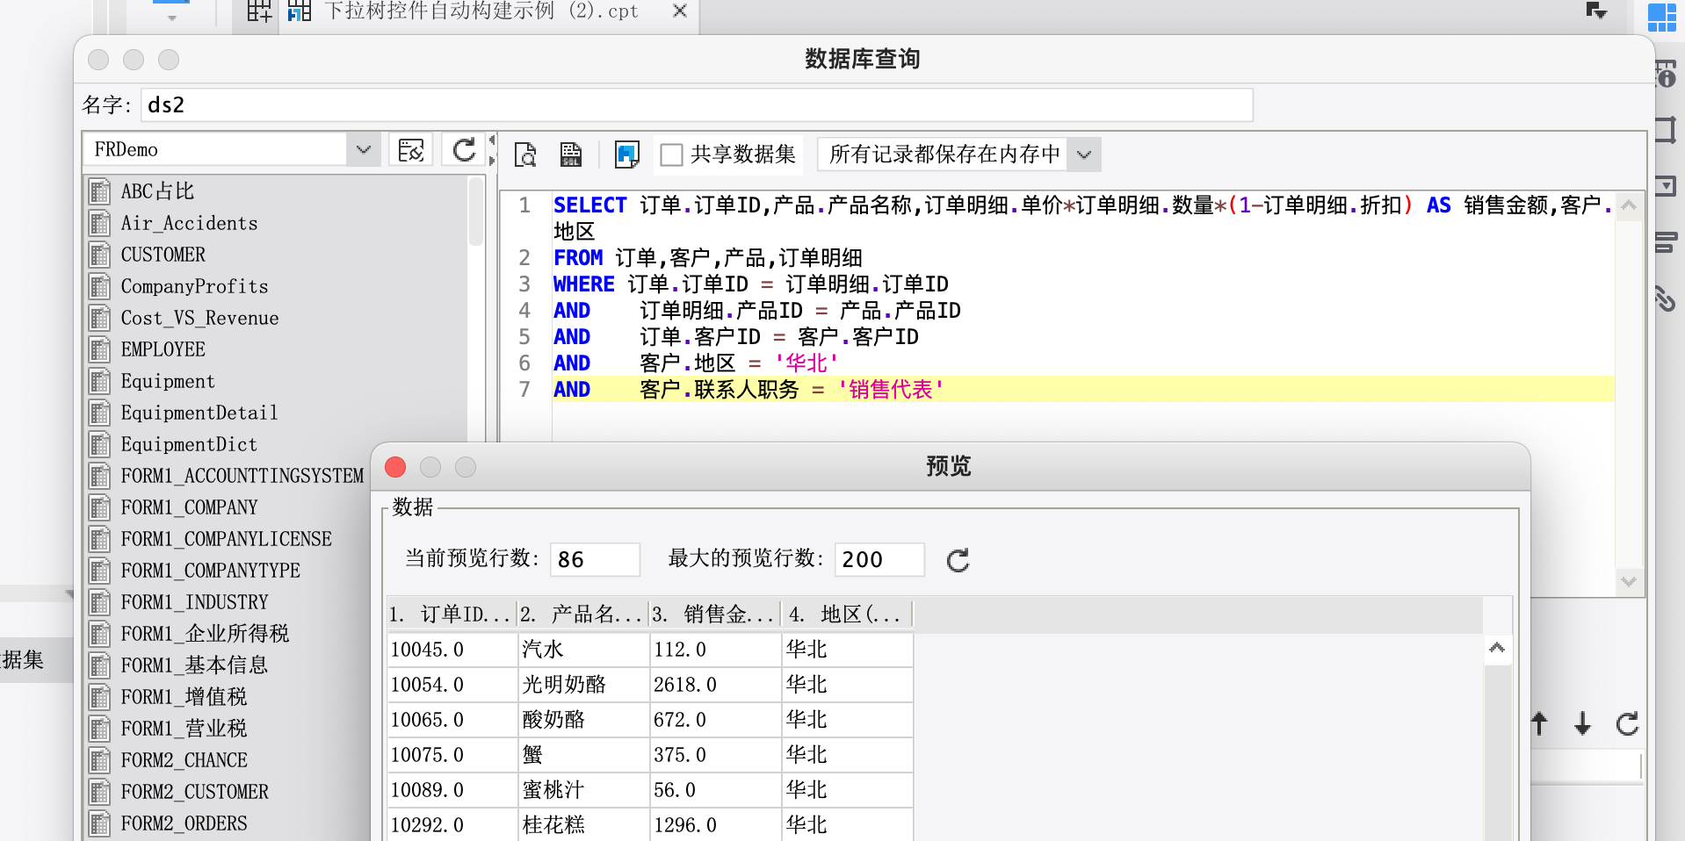Expand the FRDemo connection dropdown
Image resolution: width=1685 pixels, height=841 pixels.
pyautogui.click(x=363, y=150)
